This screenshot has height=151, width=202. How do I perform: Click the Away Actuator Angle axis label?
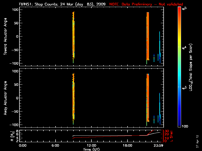pos(5,98)
